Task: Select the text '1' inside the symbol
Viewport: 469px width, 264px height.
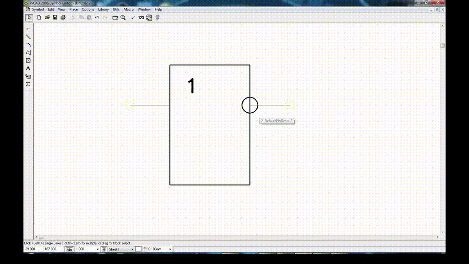Action: (x=192, y=86)
